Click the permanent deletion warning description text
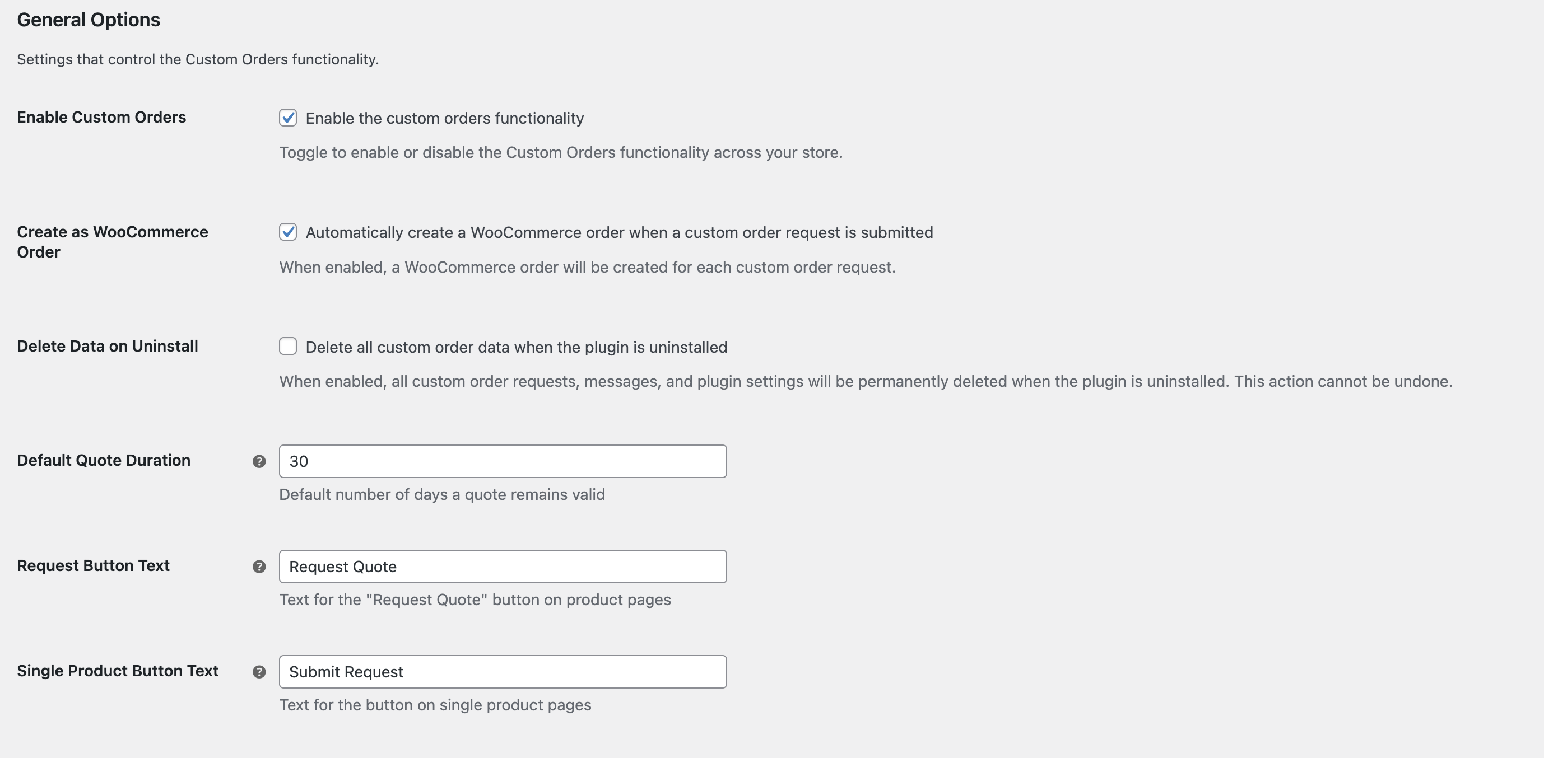This screenshot has height=758, width=1544. pos(866,381)
